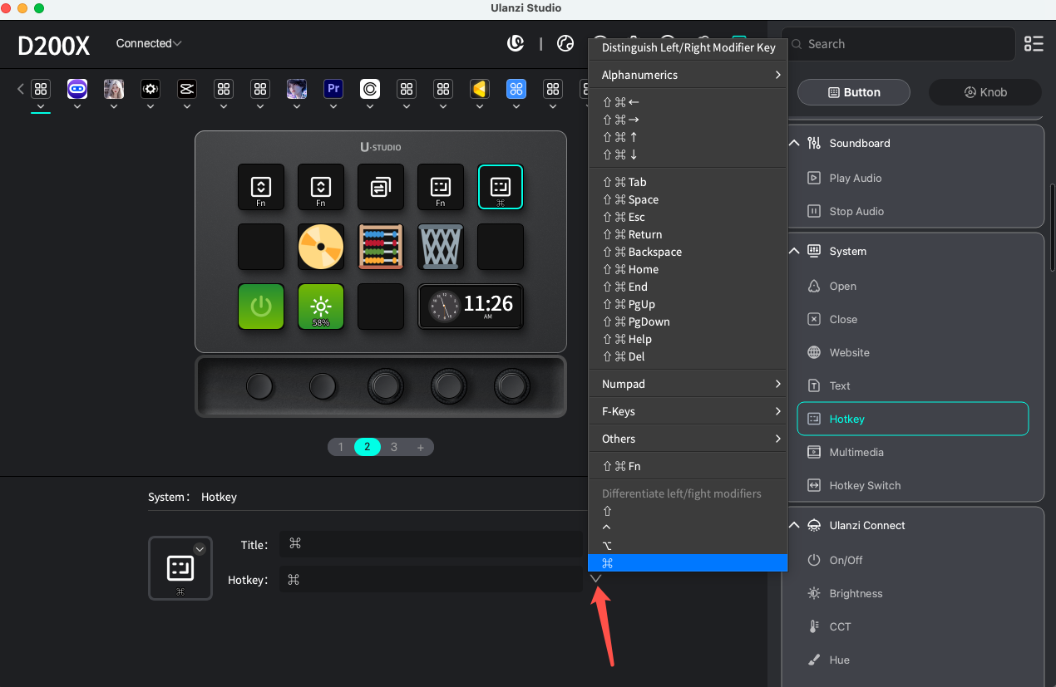Open icon preview dropdown chevron
Viewport: 1056px width, 687px height.
200,548
